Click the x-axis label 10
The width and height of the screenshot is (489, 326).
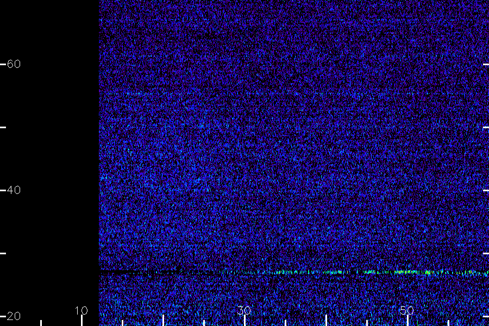point(81,310)
